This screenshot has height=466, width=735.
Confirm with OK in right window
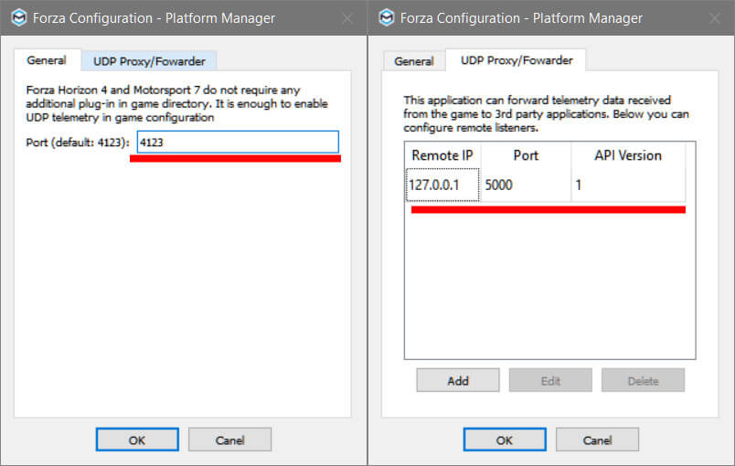[x=505, y=440]
